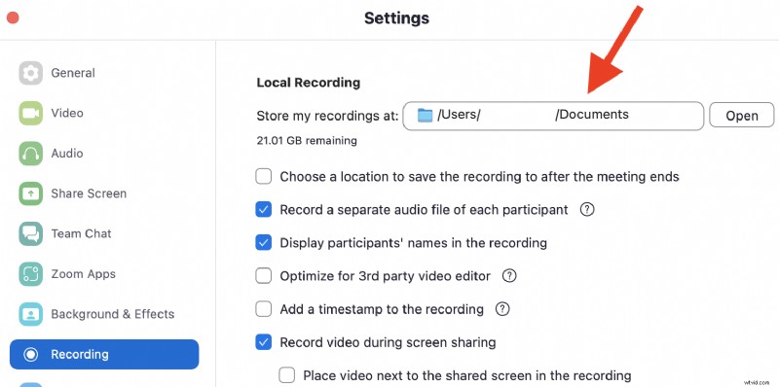Click the Team Chat bubble icon
779x387 pixels.
[x=31, y=233]
